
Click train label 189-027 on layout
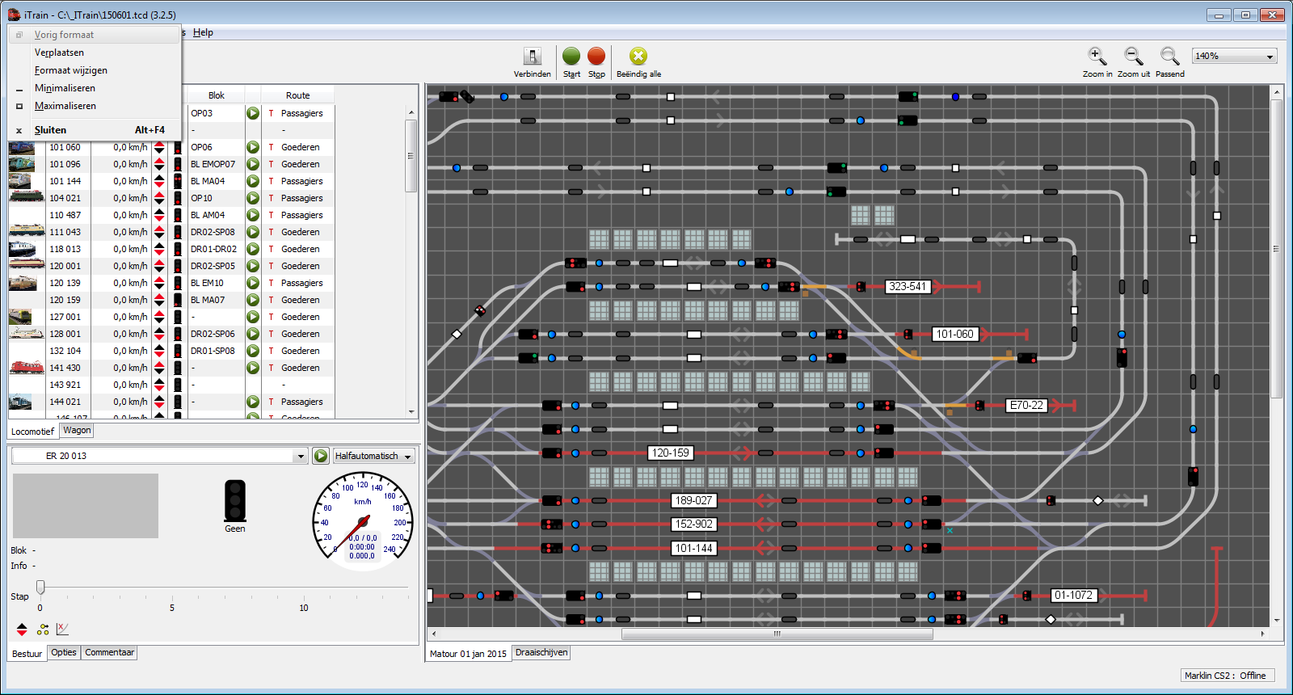[x=693, y=500]
